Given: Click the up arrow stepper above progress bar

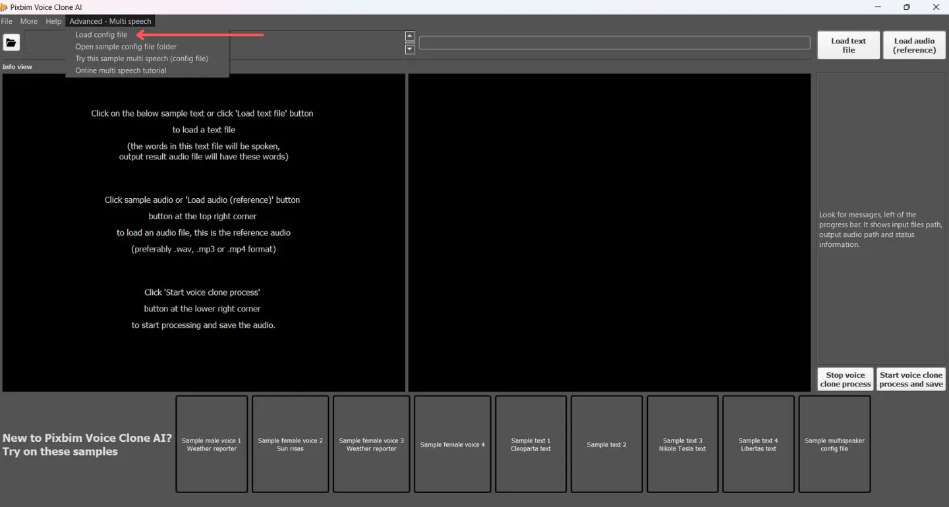Looking at the screenshot, I should click(x=410, y=36).
